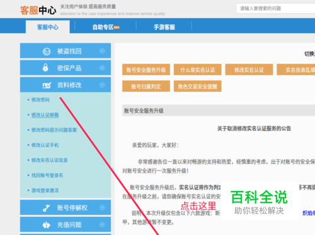Image resolution: width=315 pixels, height=235 pixels.
Task: Open the 游戏登录激活 link
Action: (x=45, y=190)
